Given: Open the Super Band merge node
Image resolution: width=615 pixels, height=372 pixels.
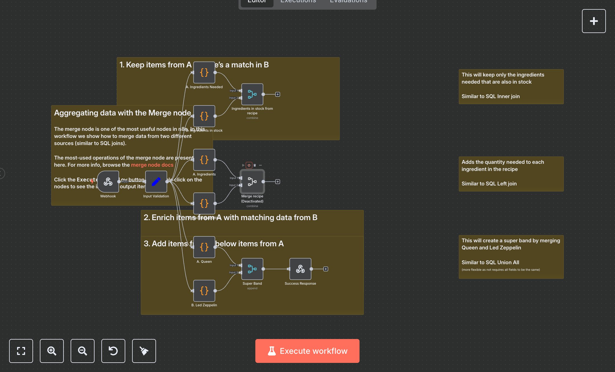Looking at the screenshot, I should [252, 268].
